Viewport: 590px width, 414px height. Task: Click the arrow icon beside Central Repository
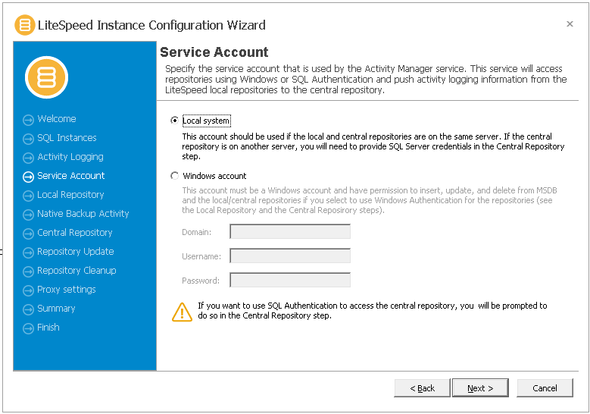28,234
